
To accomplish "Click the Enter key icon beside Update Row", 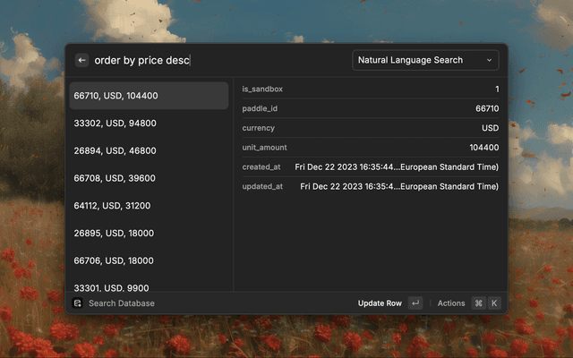I will (415, 303).
